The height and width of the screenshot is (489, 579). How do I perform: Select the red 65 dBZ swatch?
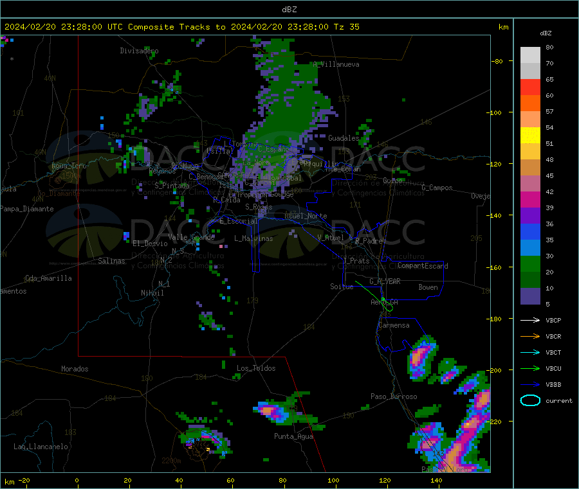pos(530,87)
